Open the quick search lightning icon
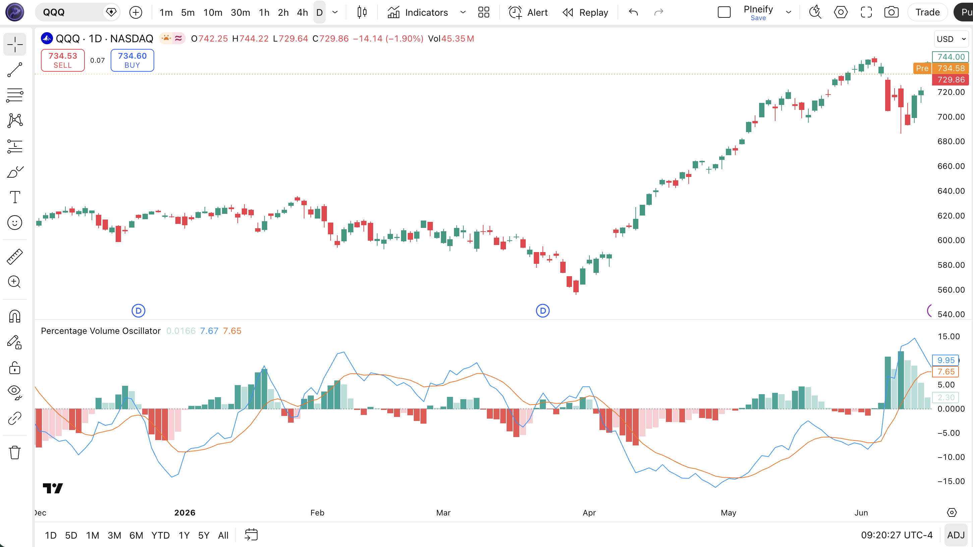The height and width of the screenshot is (547, 973). click(815, 12)
